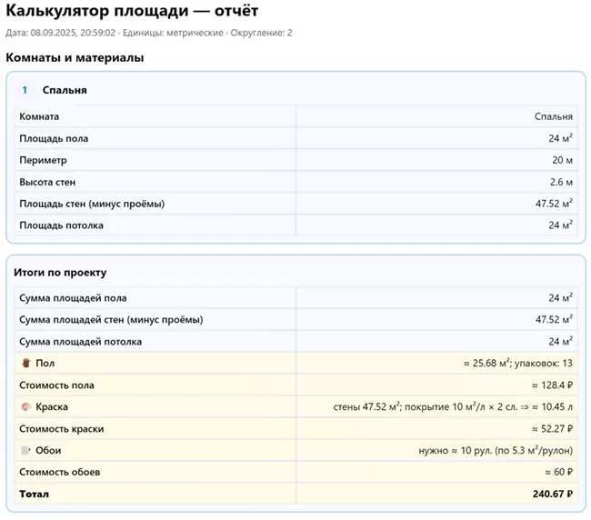Viewport: 591px width, 520px height.
Task: Click the date line with 08.09.2025, 20:59:02
Action: pyautogui.click(x=149, y=33)
